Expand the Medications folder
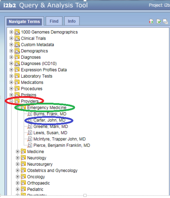 pyautogui.click(x=11, y=82)
